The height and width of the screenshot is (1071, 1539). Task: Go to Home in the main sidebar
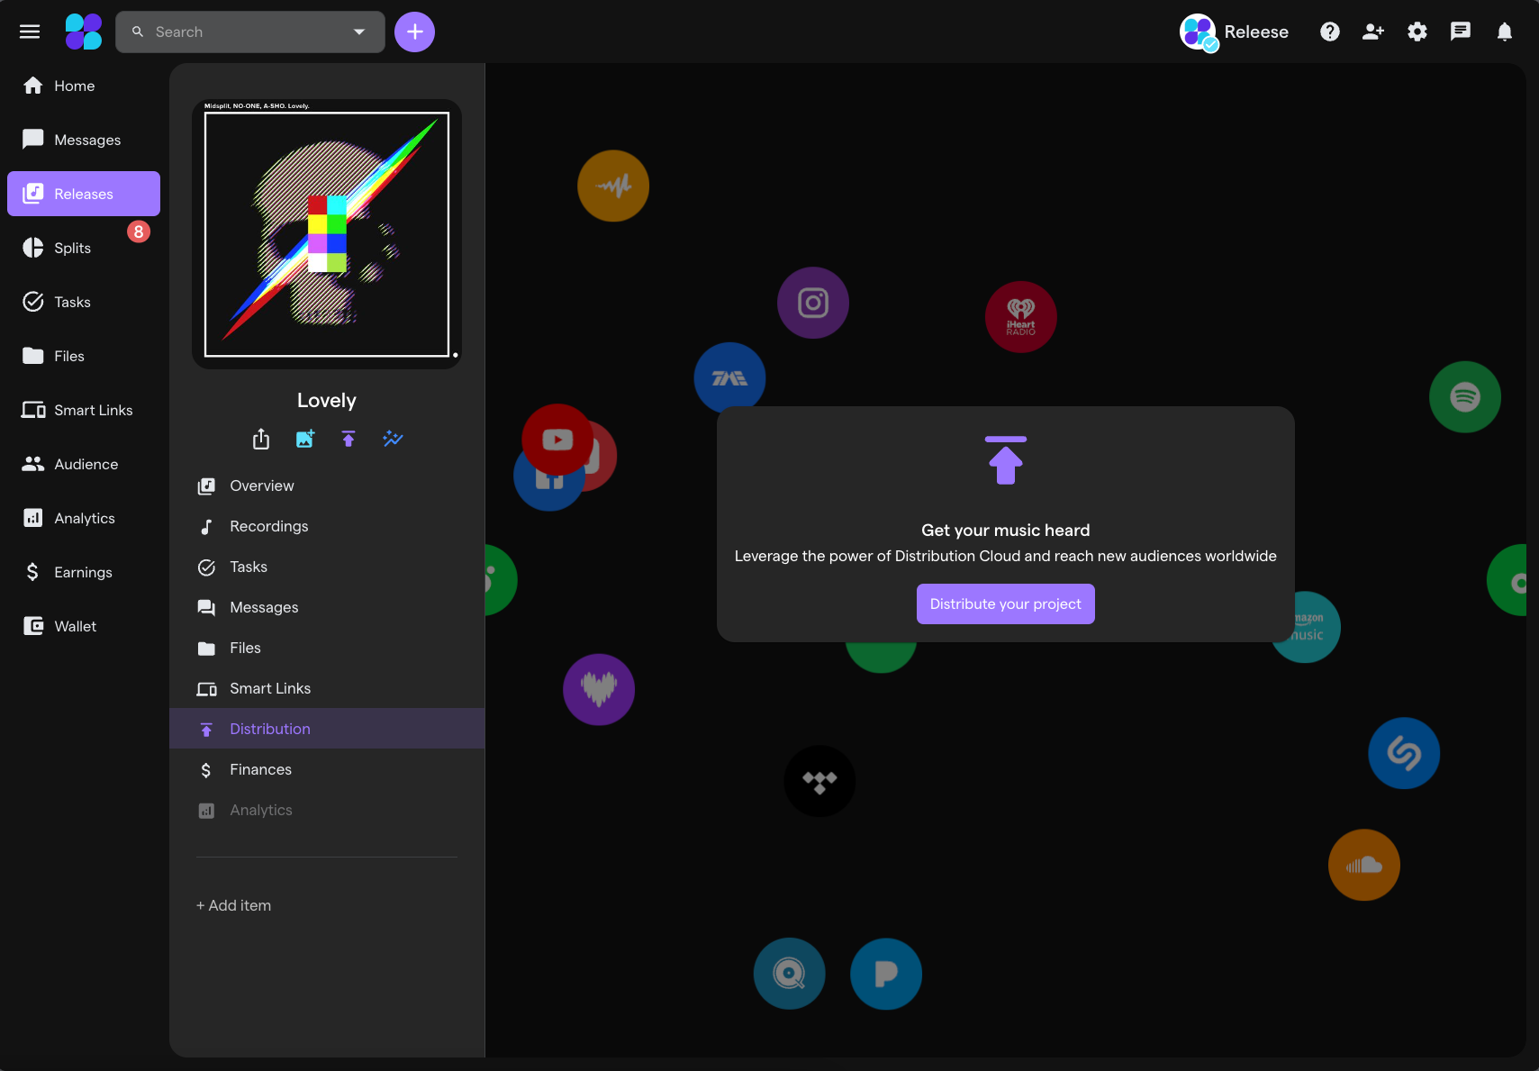pyautogui.click(x=84, y=86)
